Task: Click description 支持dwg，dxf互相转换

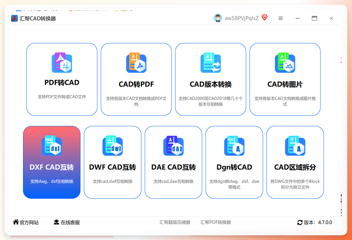Action: click(x=52, y=181)
